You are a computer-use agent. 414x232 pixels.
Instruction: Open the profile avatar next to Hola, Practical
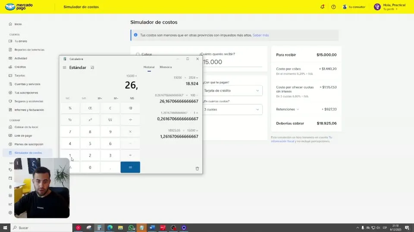(377, 7)
